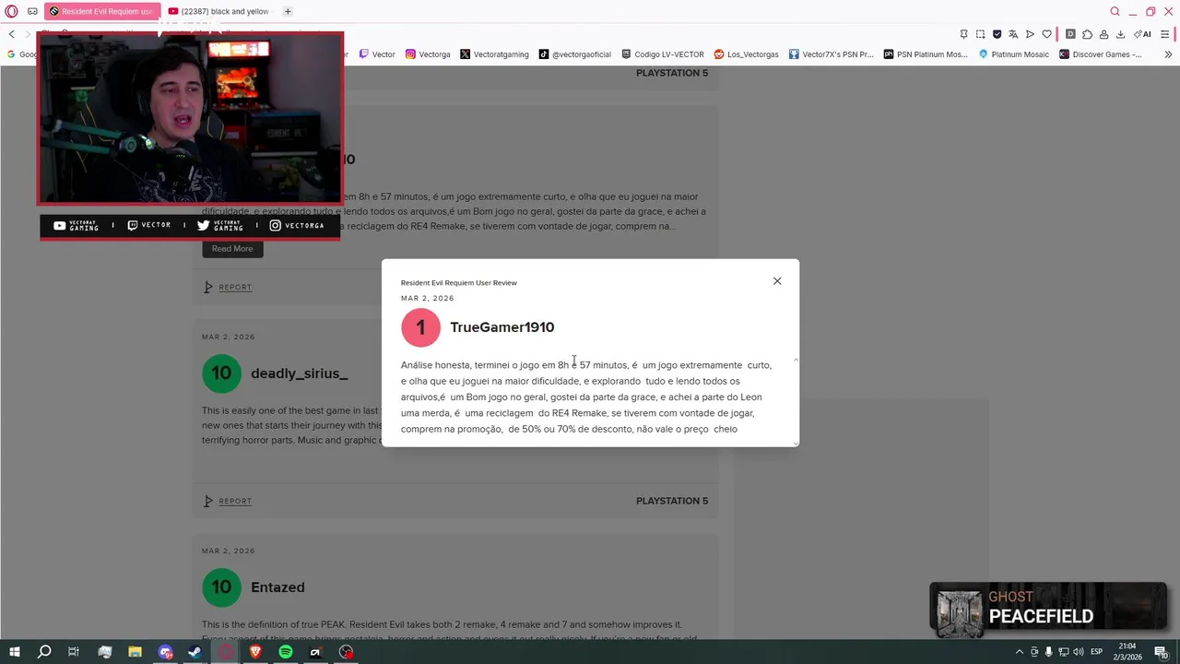Open a new browser tab
This screenshot has height=664, width=1180.
[x=288, y=11]
